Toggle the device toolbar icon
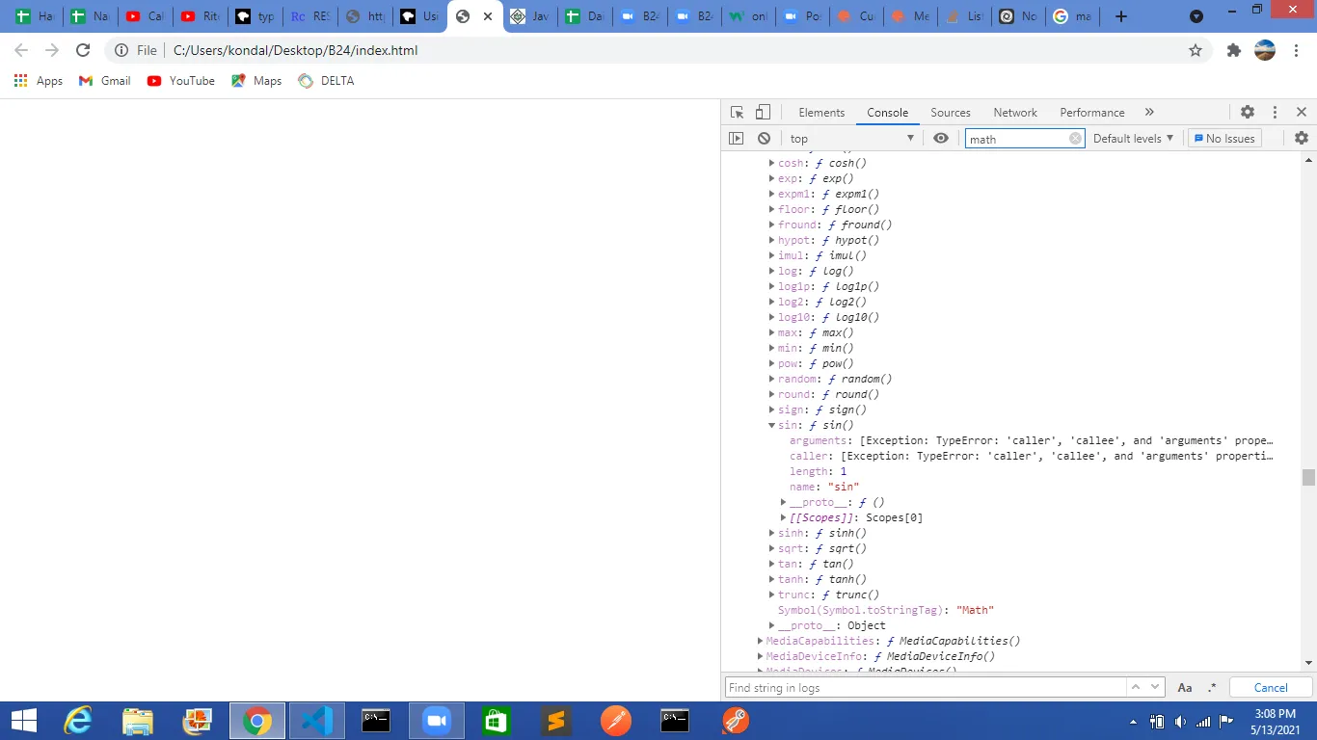The image size is (1317, 740). (x=763, y=112)
